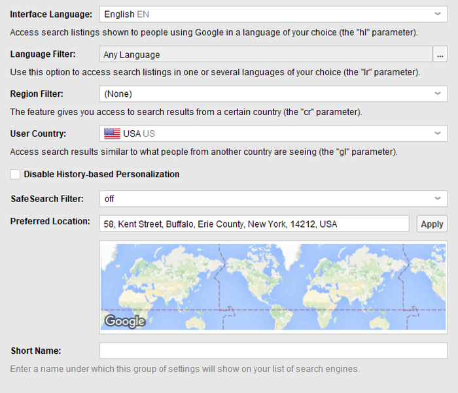Click the Disable History-based Personalization label
458x393 pixels.
click(x=101, y=175)
